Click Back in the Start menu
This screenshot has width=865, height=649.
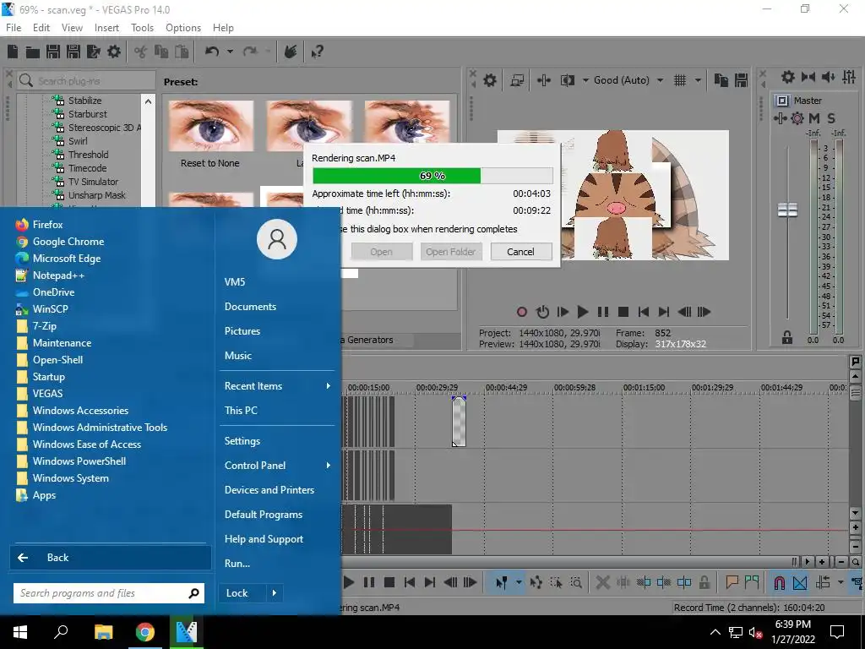(x=111, y=558)
